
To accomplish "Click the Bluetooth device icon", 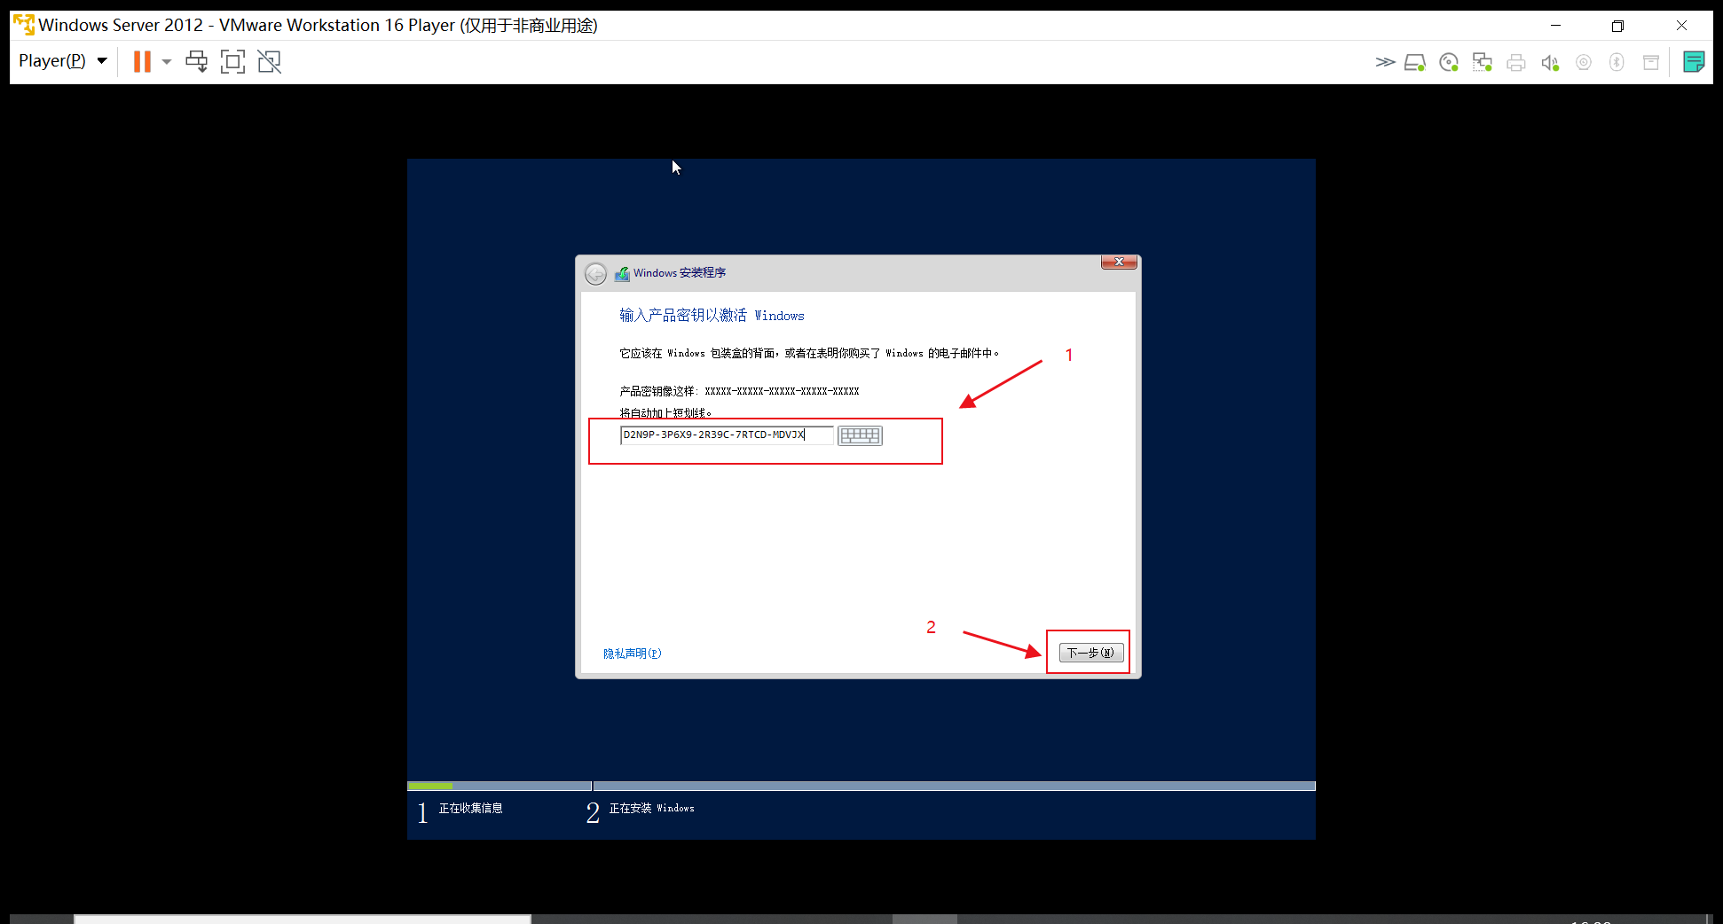I will click(x=1617, y=62).
